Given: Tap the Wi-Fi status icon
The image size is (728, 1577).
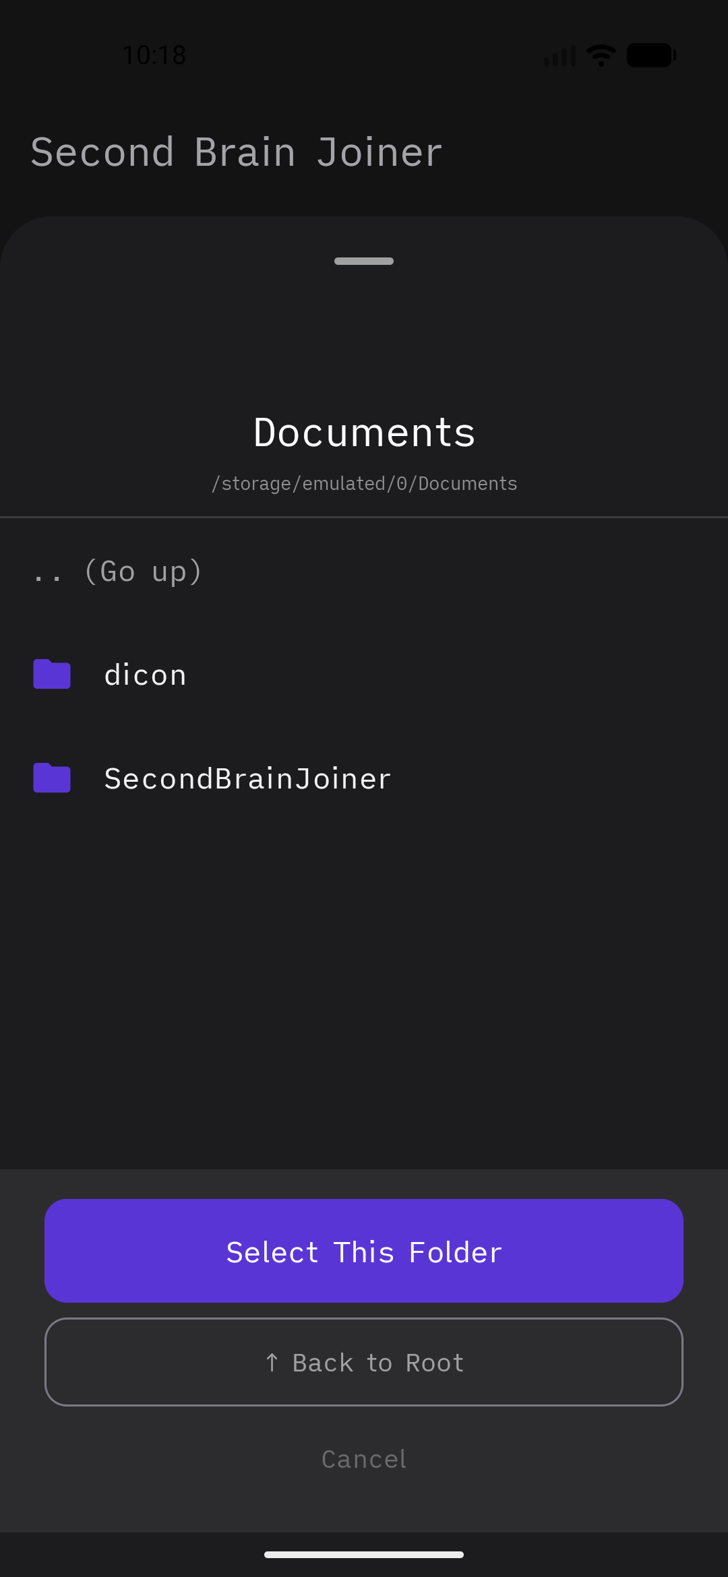Looking at the screenshot, I should (599, 54).
